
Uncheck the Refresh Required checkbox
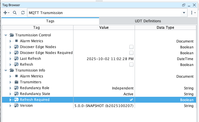pos(131,100)
